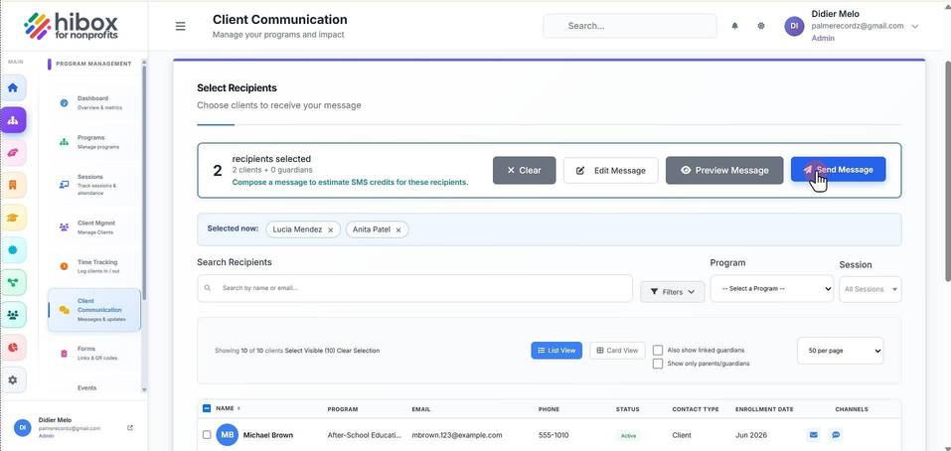Screen dimensions: 951x451
Task: Open Time Tracking menu item
Action: pyautogui.click(x=94, y=266)
